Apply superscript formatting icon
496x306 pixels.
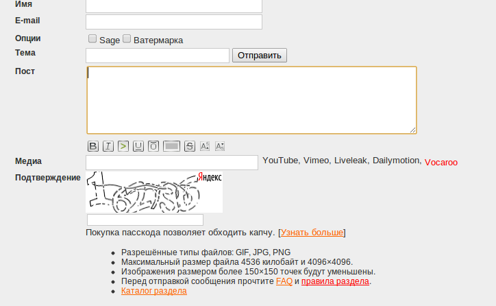coord(205,146)
